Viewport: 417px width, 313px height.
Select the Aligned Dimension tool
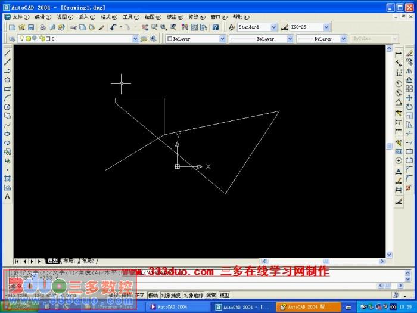click(x=399, y=64)
